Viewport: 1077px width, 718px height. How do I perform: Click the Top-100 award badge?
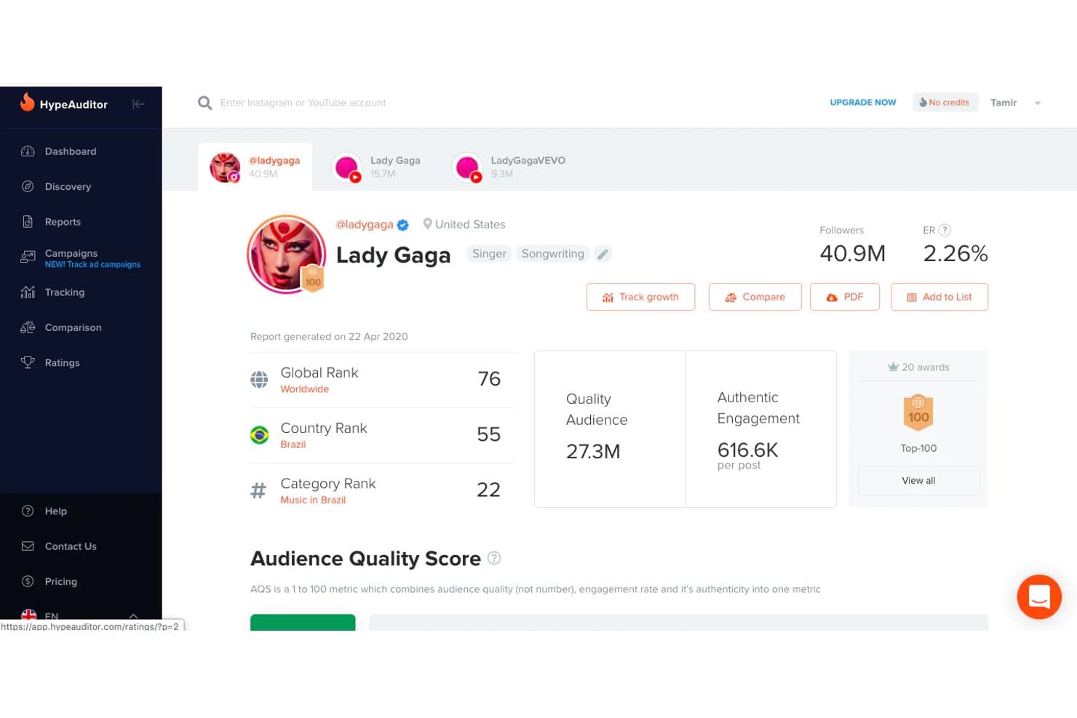click(x=918, y=412)
